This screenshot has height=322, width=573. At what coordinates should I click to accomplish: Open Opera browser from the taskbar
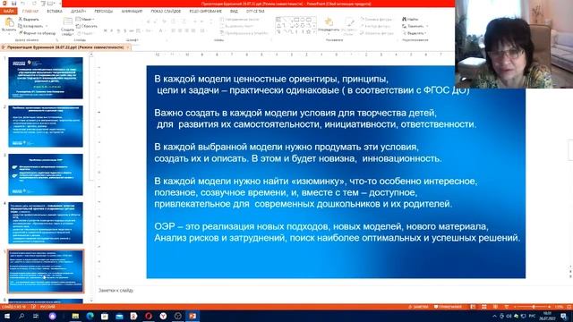(149, 316)
